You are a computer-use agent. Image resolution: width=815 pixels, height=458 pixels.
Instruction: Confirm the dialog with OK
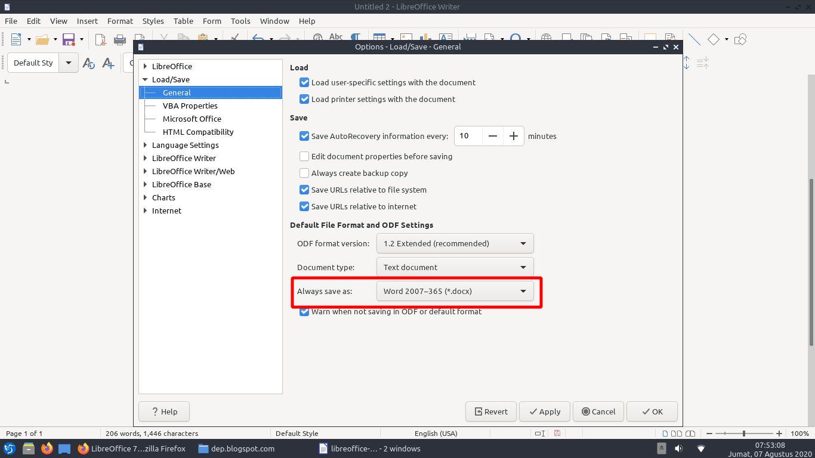(652, 411)
